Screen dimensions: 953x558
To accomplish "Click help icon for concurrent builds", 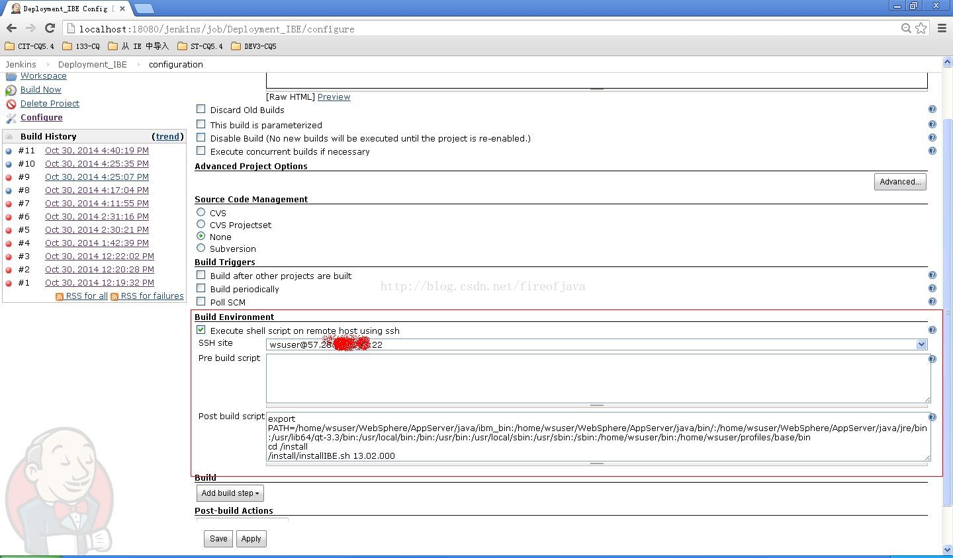I will (x=932, y=151).
